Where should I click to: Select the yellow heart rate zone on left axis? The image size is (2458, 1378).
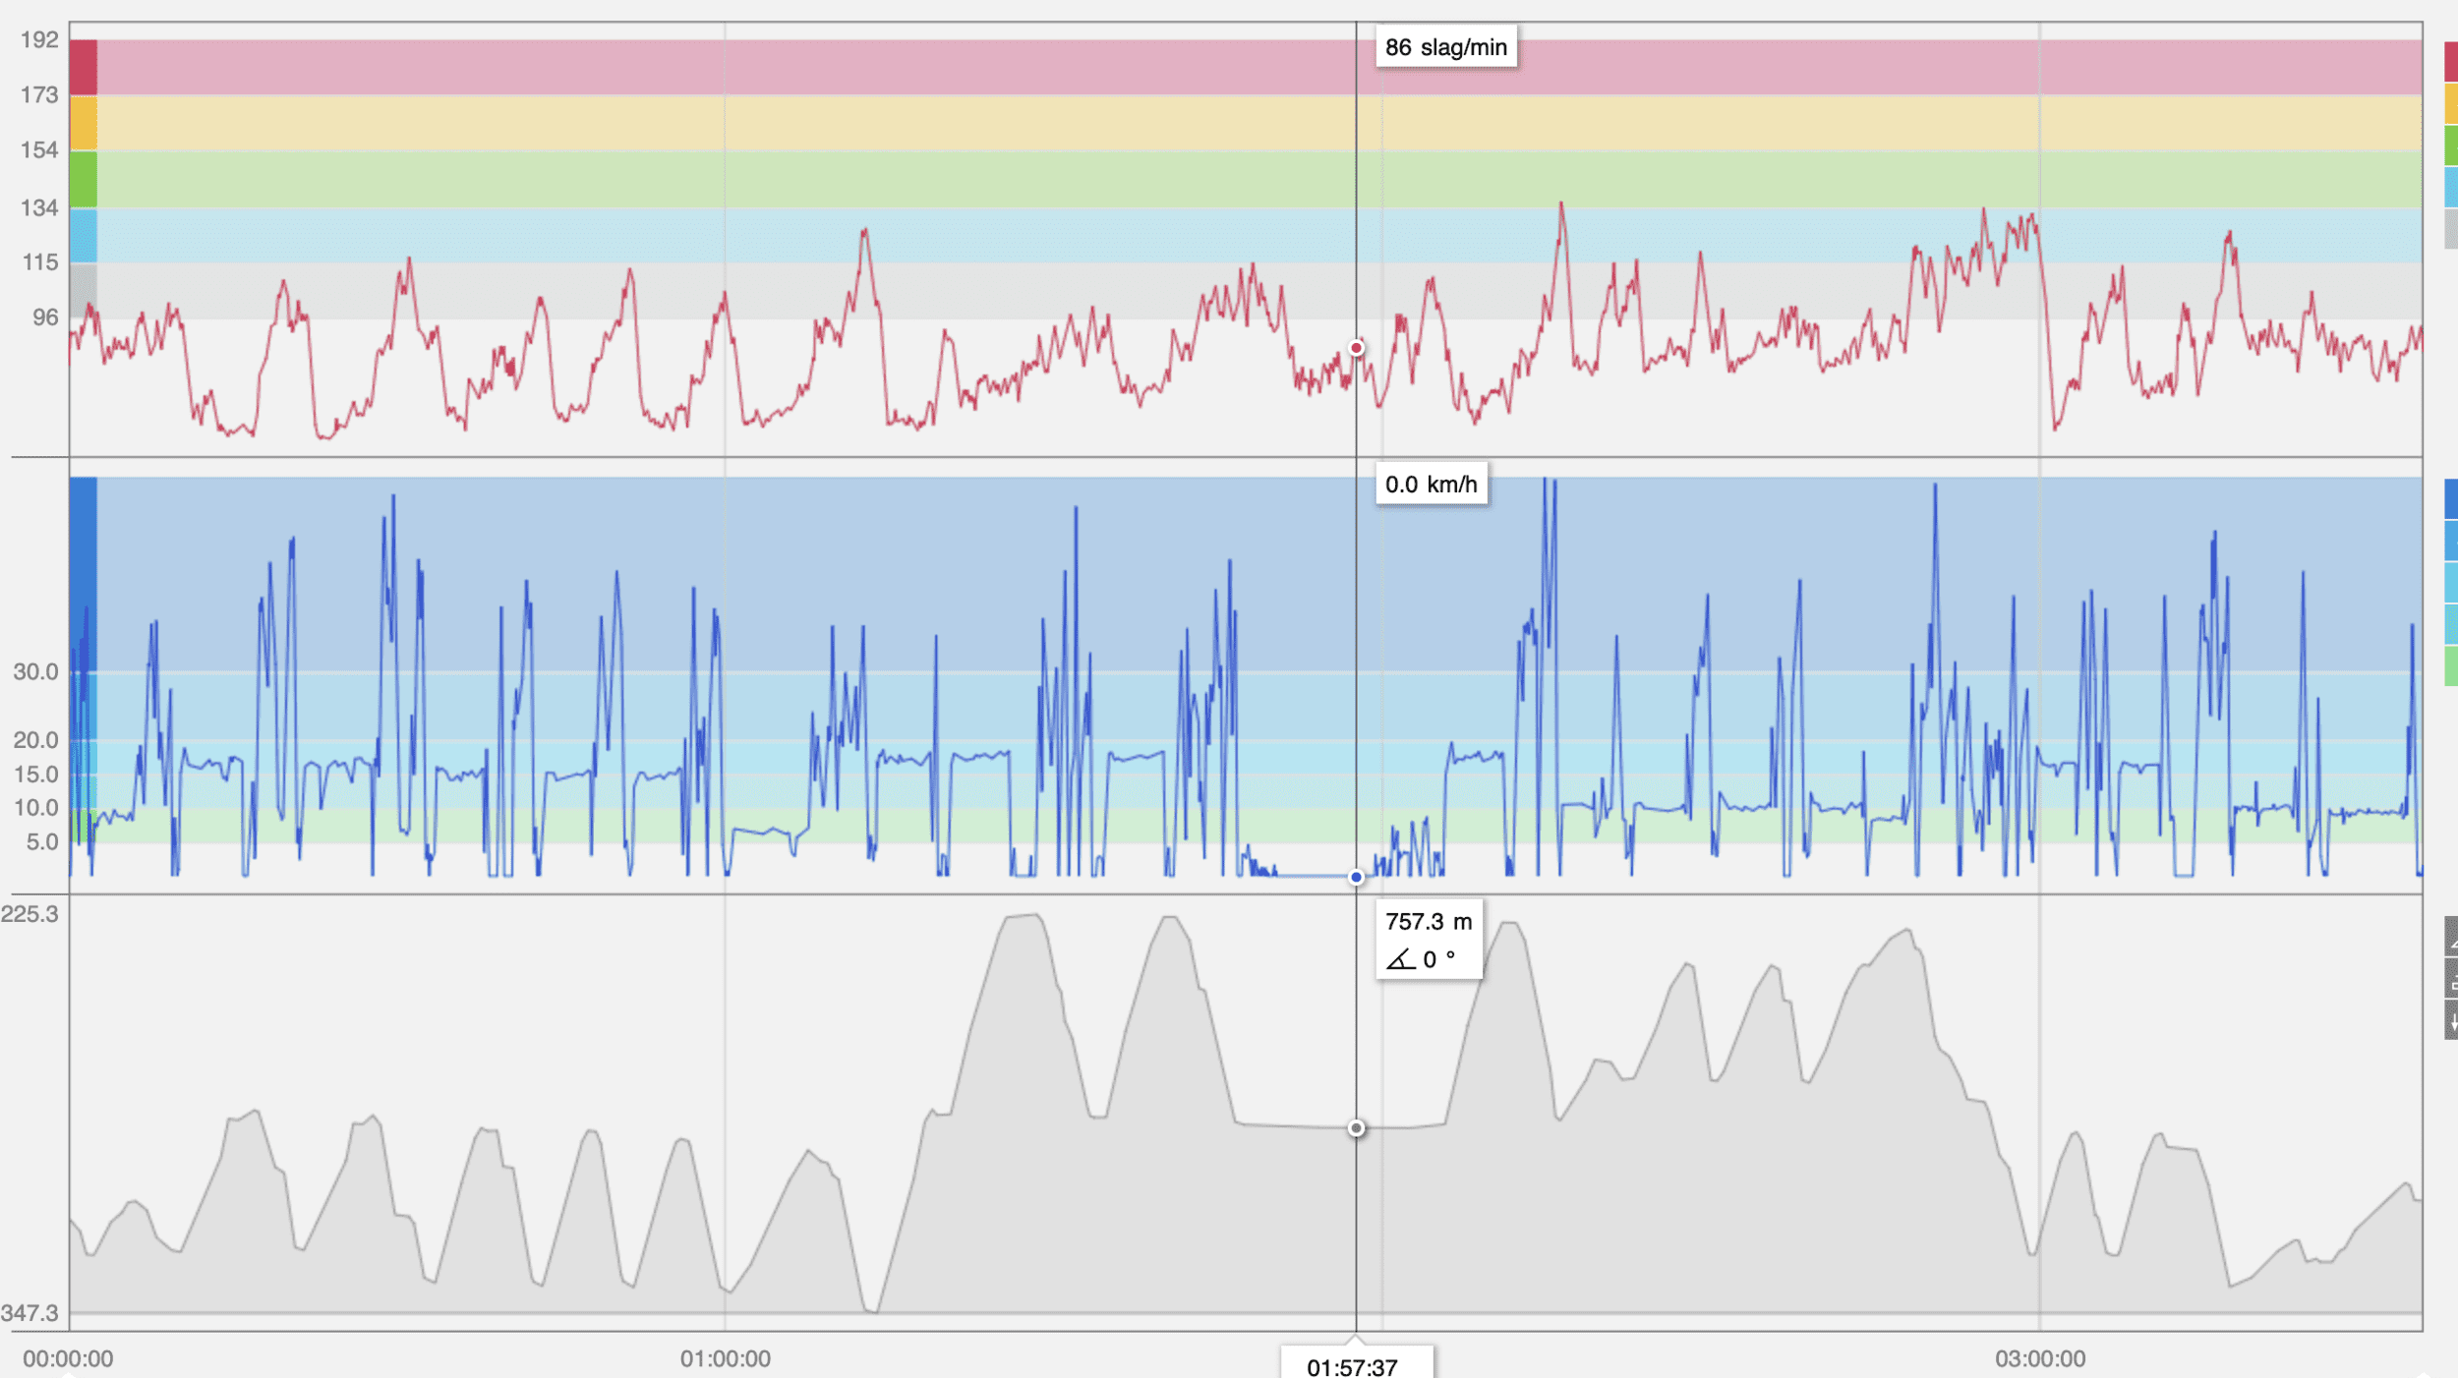click(x=84, y=123)
